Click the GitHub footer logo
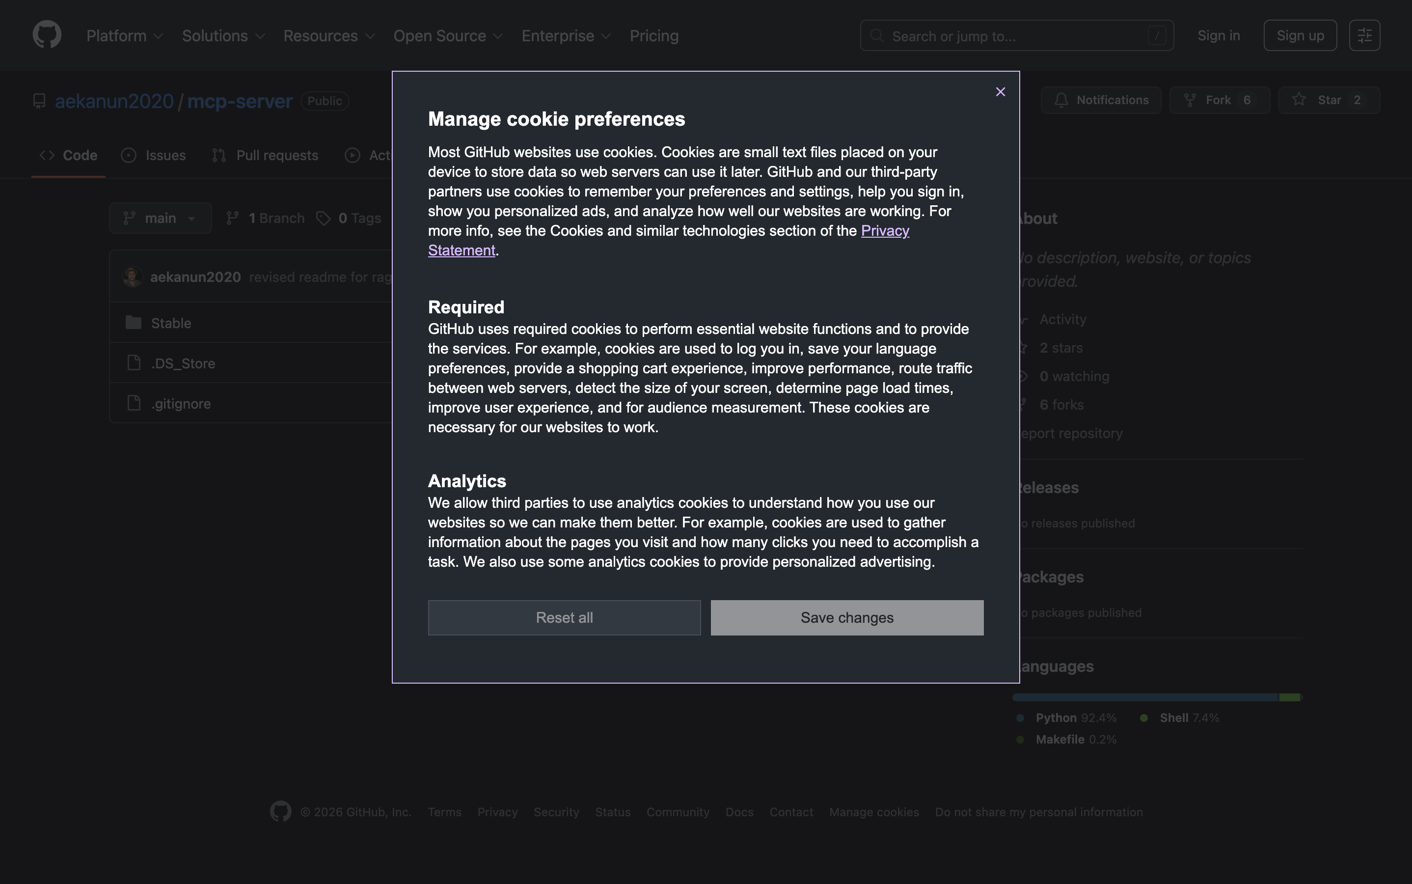This screenshot has height=884, width=1412. 280,811
